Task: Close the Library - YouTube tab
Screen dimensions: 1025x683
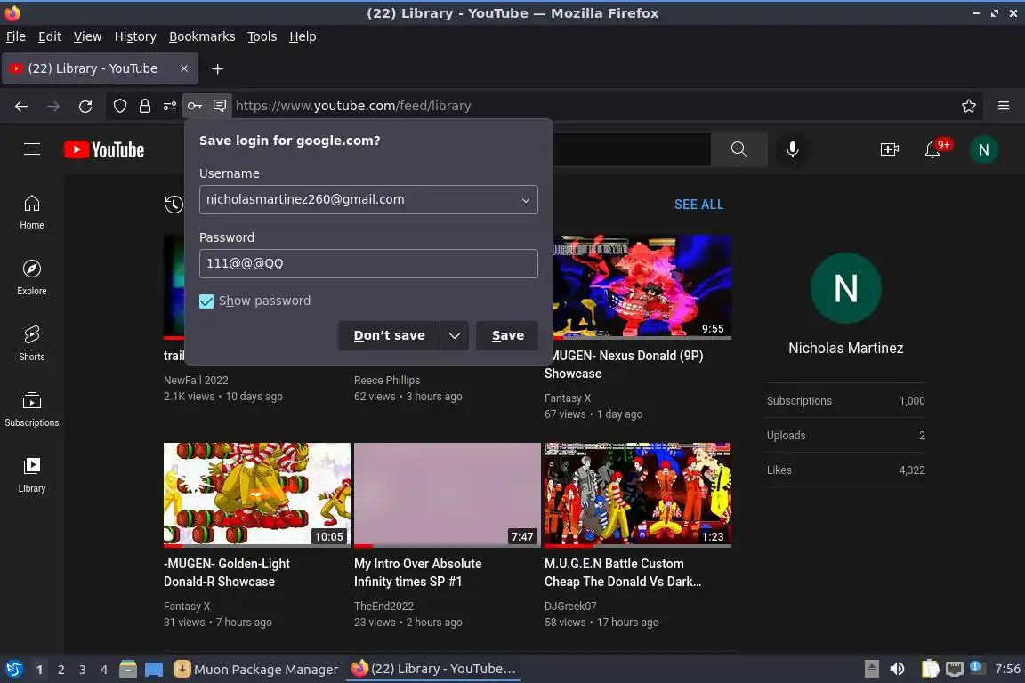Action: [184, 68]
